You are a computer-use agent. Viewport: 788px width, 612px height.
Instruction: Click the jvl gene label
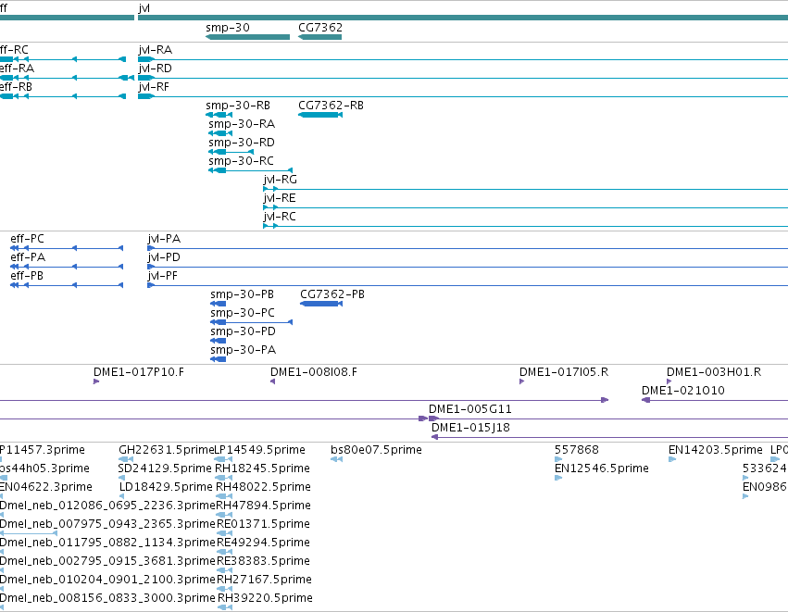pyautogui.click(x=144, y=8)
